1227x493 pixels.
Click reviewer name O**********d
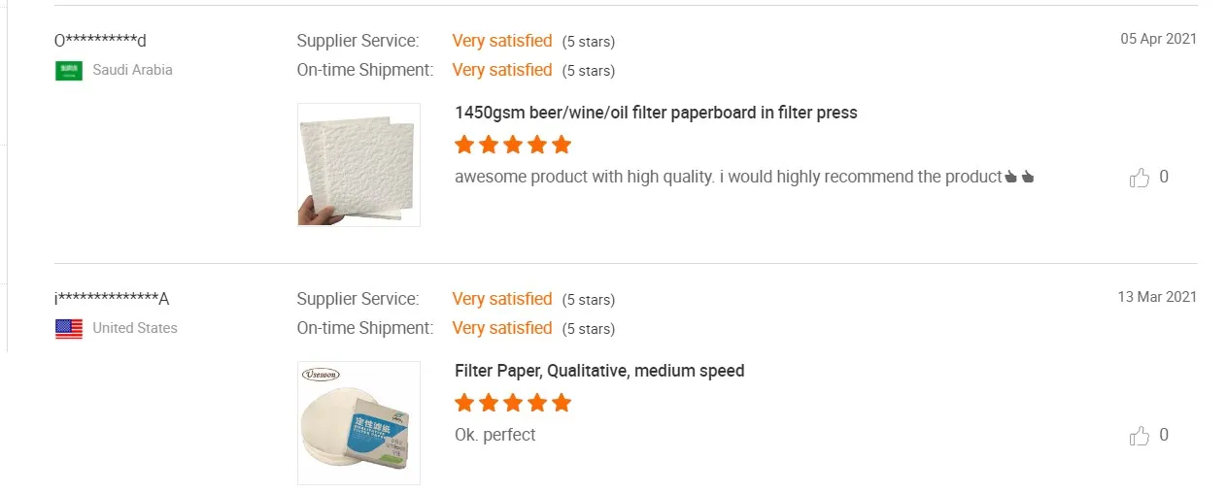pos(100,41)
